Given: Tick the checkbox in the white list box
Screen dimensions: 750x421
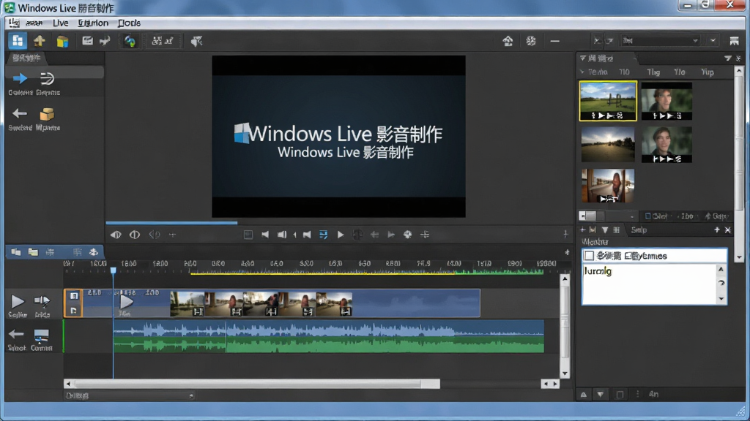Looking at the screenshot, I should (590, 256).
